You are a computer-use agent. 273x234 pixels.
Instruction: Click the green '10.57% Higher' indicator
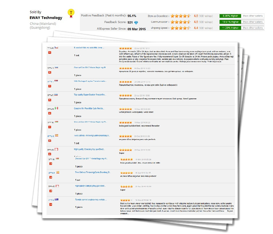point(230,22)
